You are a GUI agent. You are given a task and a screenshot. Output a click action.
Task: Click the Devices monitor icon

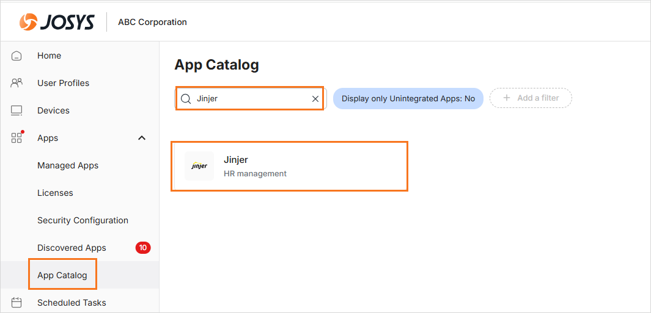17,110
